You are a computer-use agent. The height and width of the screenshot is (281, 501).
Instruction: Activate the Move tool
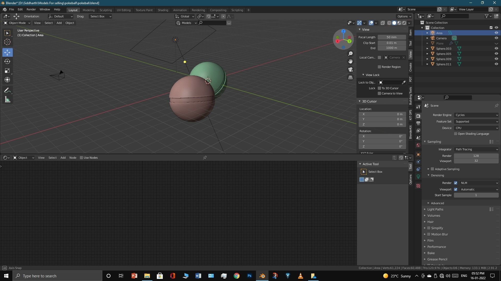(x=7, y=53)
